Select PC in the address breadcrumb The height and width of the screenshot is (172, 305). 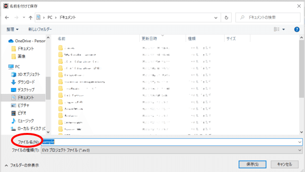click(x=50, y=17)
